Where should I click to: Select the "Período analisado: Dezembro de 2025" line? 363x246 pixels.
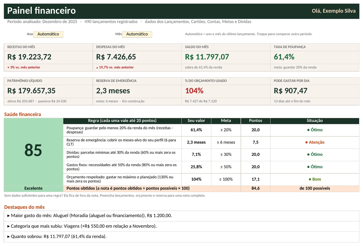point(42,22)
